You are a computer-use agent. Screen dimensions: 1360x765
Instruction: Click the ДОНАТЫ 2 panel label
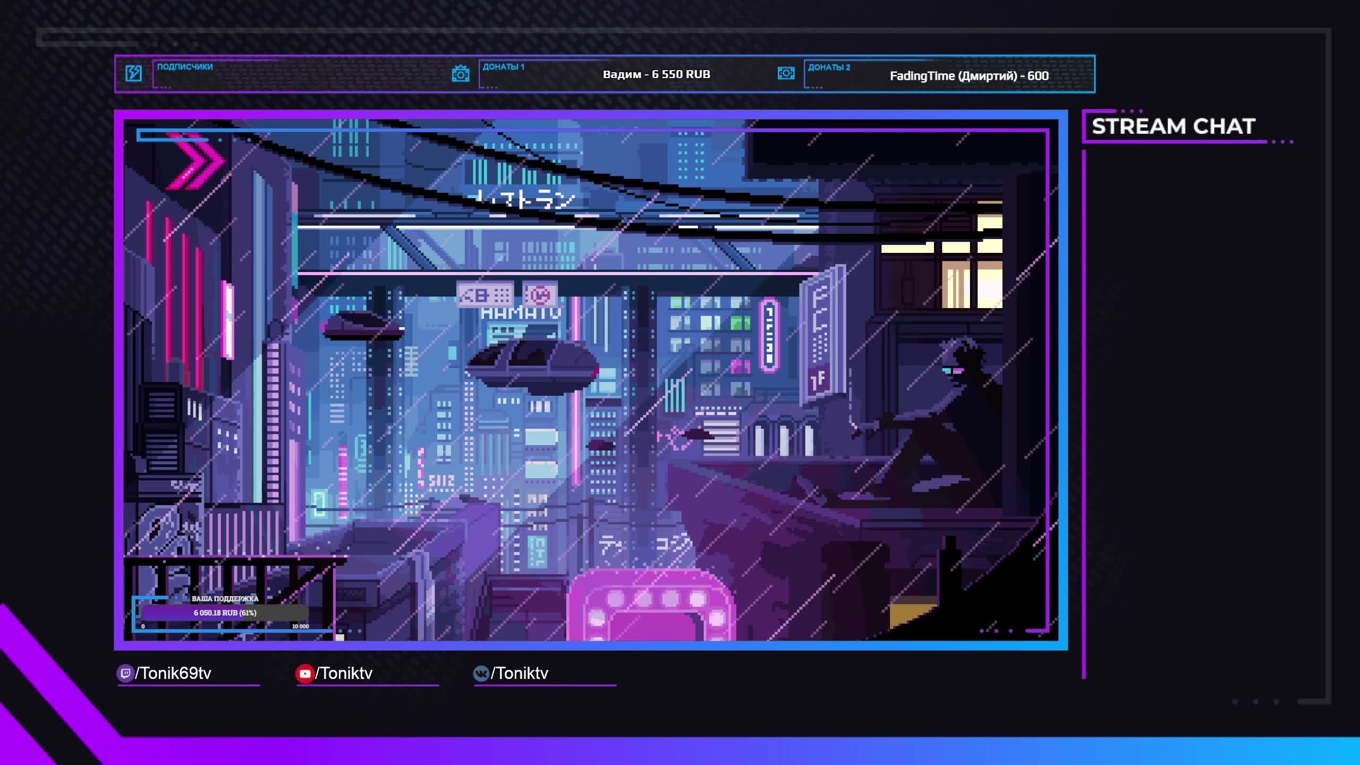coord(828,67)
